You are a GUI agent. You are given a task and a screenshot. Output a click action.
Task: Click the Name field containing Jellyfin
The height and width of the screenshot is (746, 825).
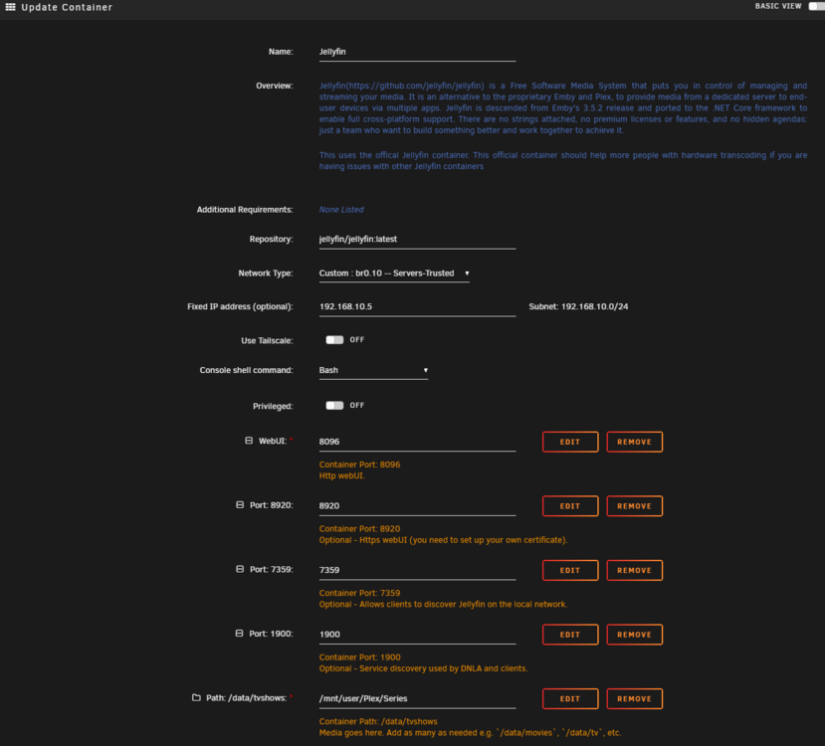417,52
